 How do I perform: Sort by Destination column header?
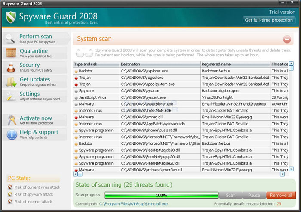(160, 65)
